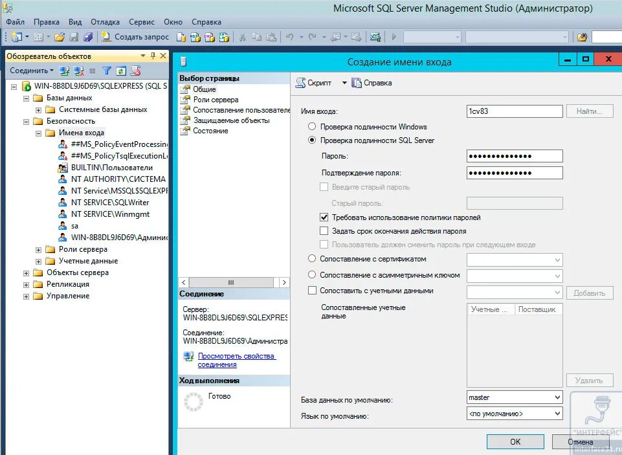Viewport: 622px width, 455px height.
Task: Click the Object Explorer toolbar's rightmost red-marked icon
Action: pyautogui.click(x=136, y=71)
